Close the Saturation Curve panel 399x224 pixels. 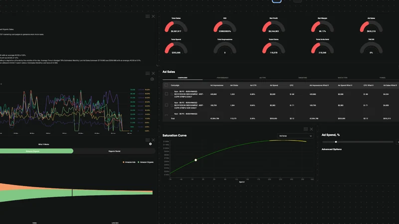[x=311, y=129]
